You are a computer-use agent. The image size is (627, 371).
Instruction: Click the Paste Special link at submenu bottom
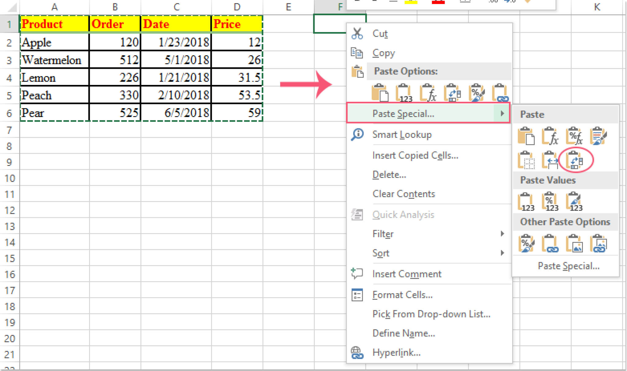(x=569, y=266)
